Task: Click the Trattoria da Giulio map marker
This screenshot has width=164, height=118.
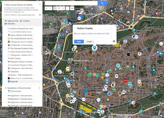Action: click(77, 52)
